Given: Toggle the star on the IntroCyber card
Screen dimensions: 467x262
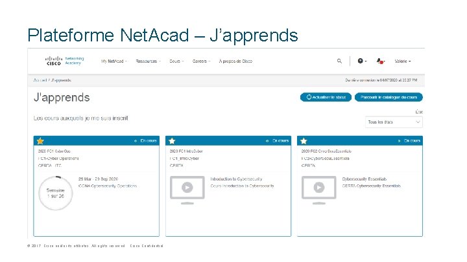Looking at the screenshot, I should 172,141.
